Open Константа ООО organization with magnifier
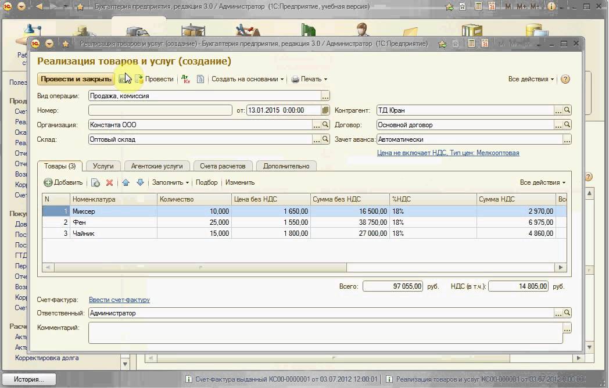 tap(325, 125)
